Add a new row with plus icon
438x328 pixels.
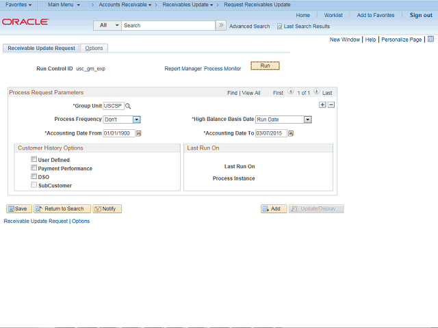point(322,105)
